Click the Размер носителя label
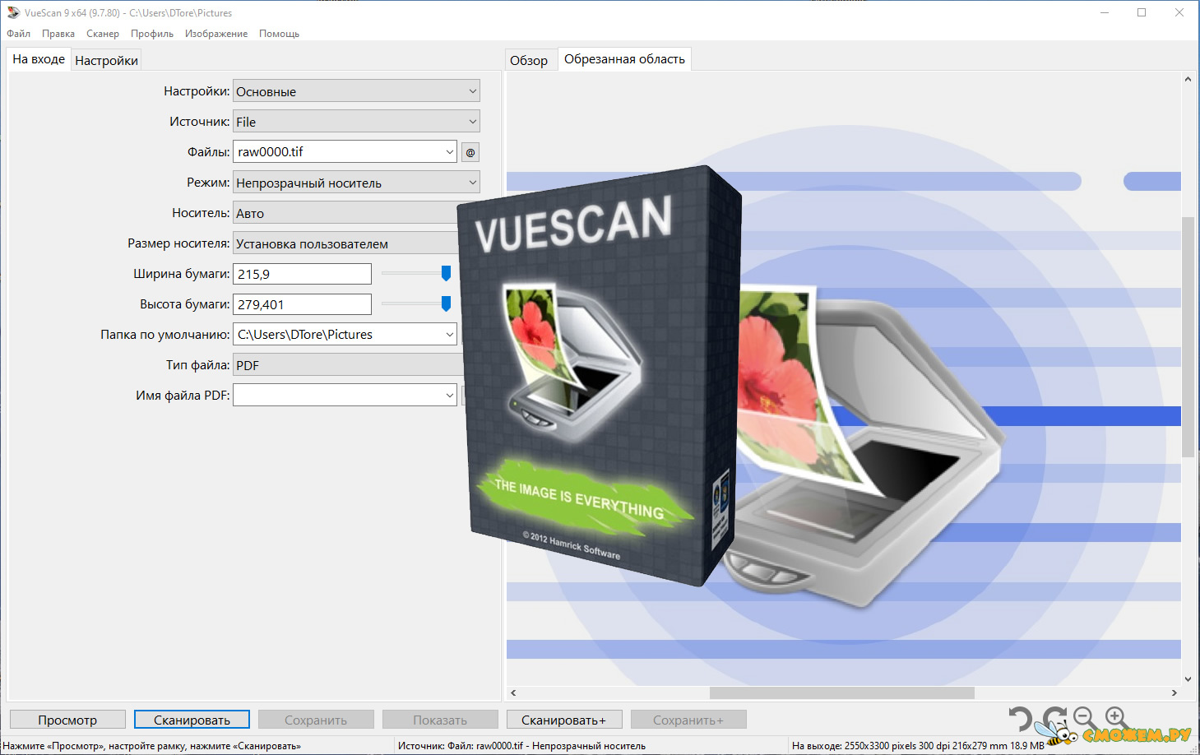The image size is (1200, 755). [178, 243]
